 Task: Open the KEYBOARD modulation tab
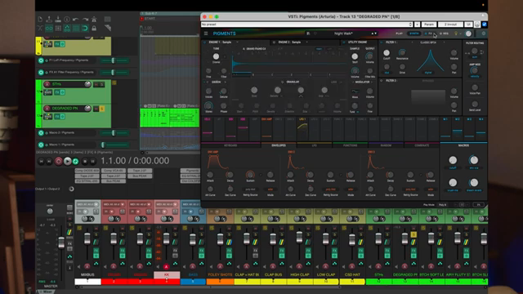click(x=230, y=145)
